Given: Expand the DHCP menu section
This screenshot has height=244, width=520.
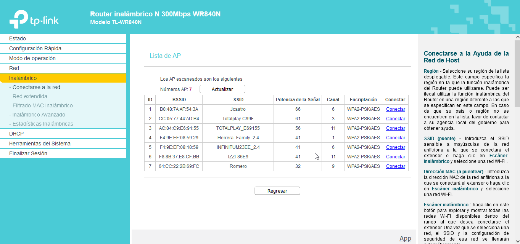Looking at the screenshot, I should point(16,134).
